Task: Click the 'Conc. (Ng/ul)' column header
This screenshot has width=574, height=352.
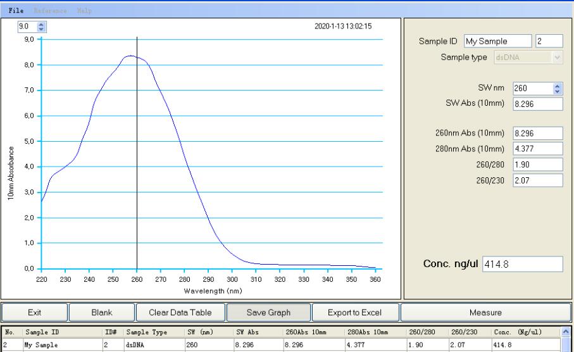Action: click(x=525, y=332)
